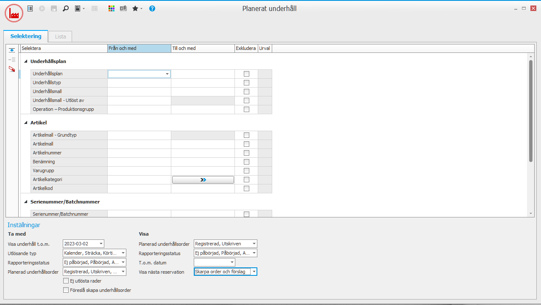The height and width of the screenshot is (305, 541).
Task: Check Exkludera box for Underhållstyp row
Action: [246, 82]
